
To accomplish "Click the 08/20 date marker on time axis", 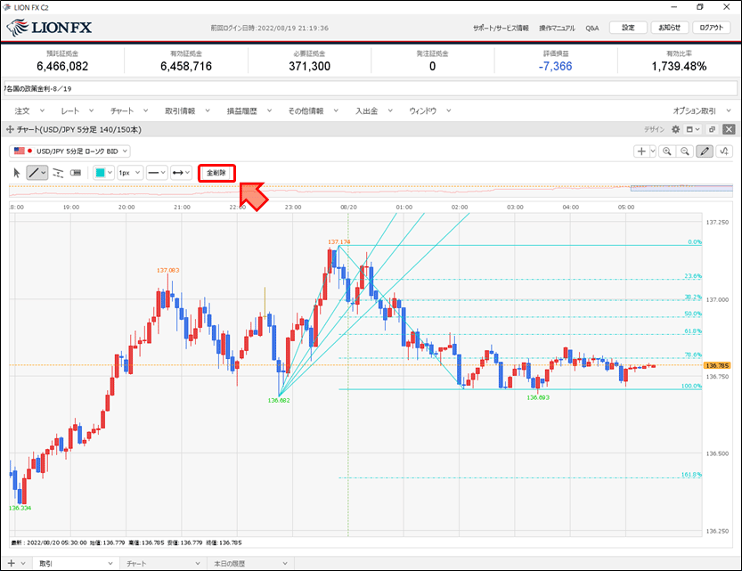I will coord(349,208).
